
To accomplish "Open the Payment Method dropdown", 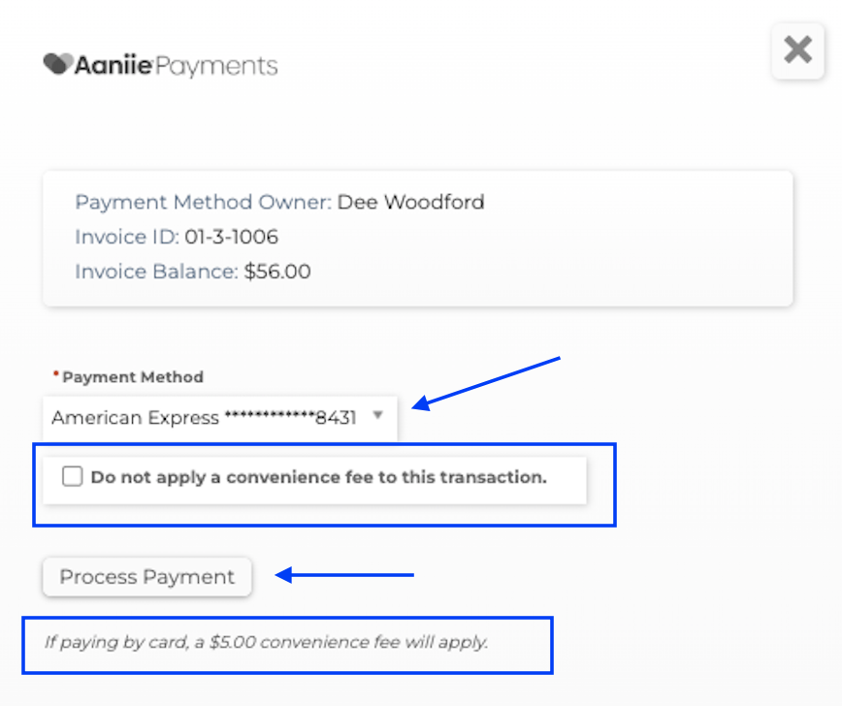I will click(219, 418).
